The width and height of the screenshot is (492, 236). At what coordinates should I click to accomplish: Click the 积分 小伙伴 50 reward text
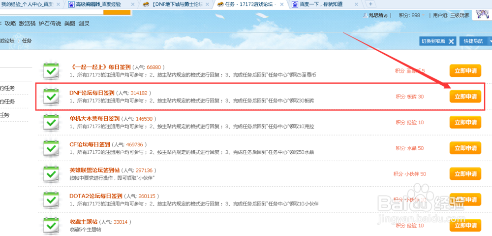(x=410, y=174)
